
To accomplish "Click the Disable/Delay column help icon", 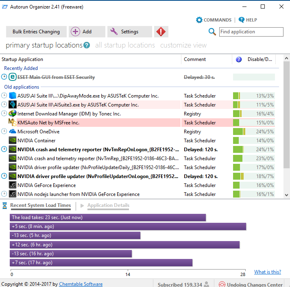I will 239,59.
